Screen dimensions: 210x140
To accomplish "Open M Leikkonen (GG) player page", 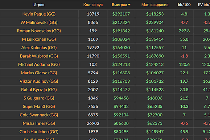I will tap(39, 39).
